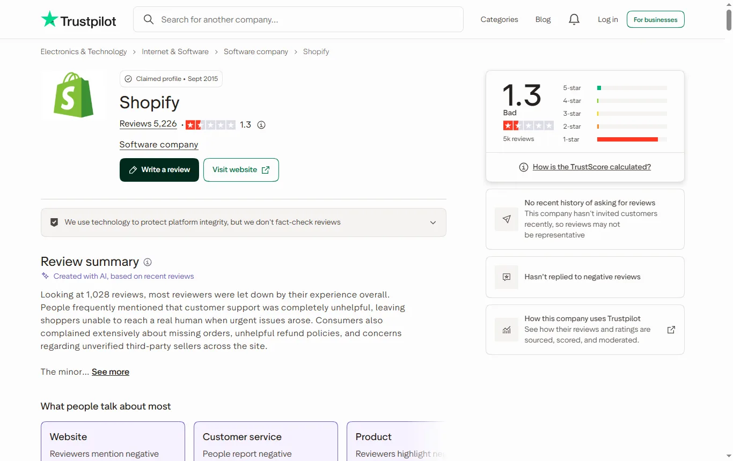
Task: Click info icon next to 1.3 rating
Action: [x=261, y=125]
